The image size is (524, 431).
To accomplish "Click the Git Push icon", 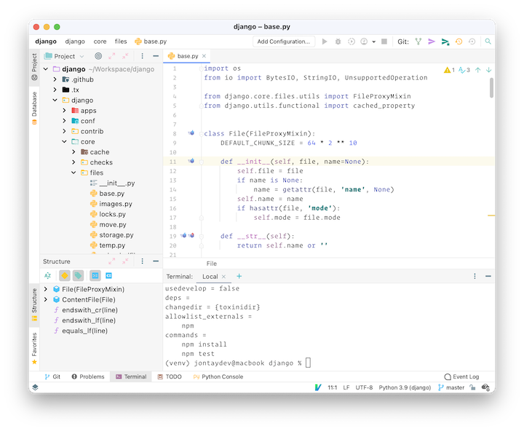I will point(445,41).
